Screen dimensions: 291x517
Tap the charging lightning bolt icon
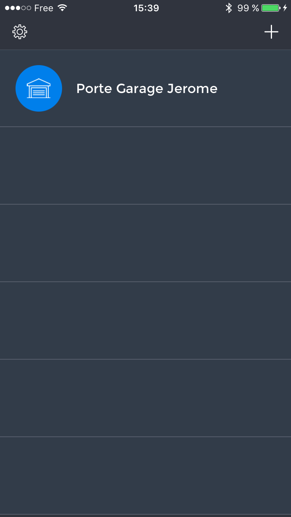[285, 8]
